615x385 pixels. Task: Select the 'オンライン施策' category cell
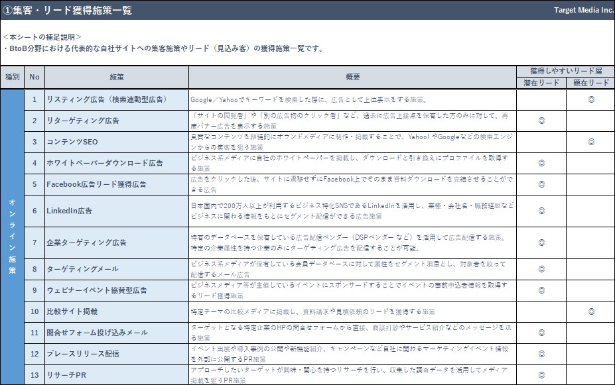click(12, 237)
